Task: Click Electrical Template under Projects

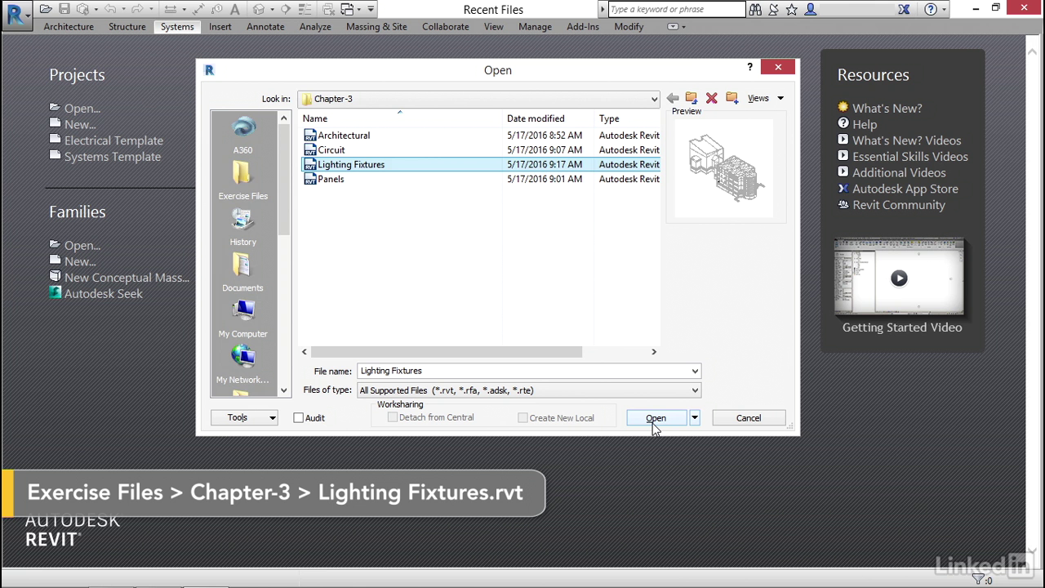Action: click(x=113, y=140)
